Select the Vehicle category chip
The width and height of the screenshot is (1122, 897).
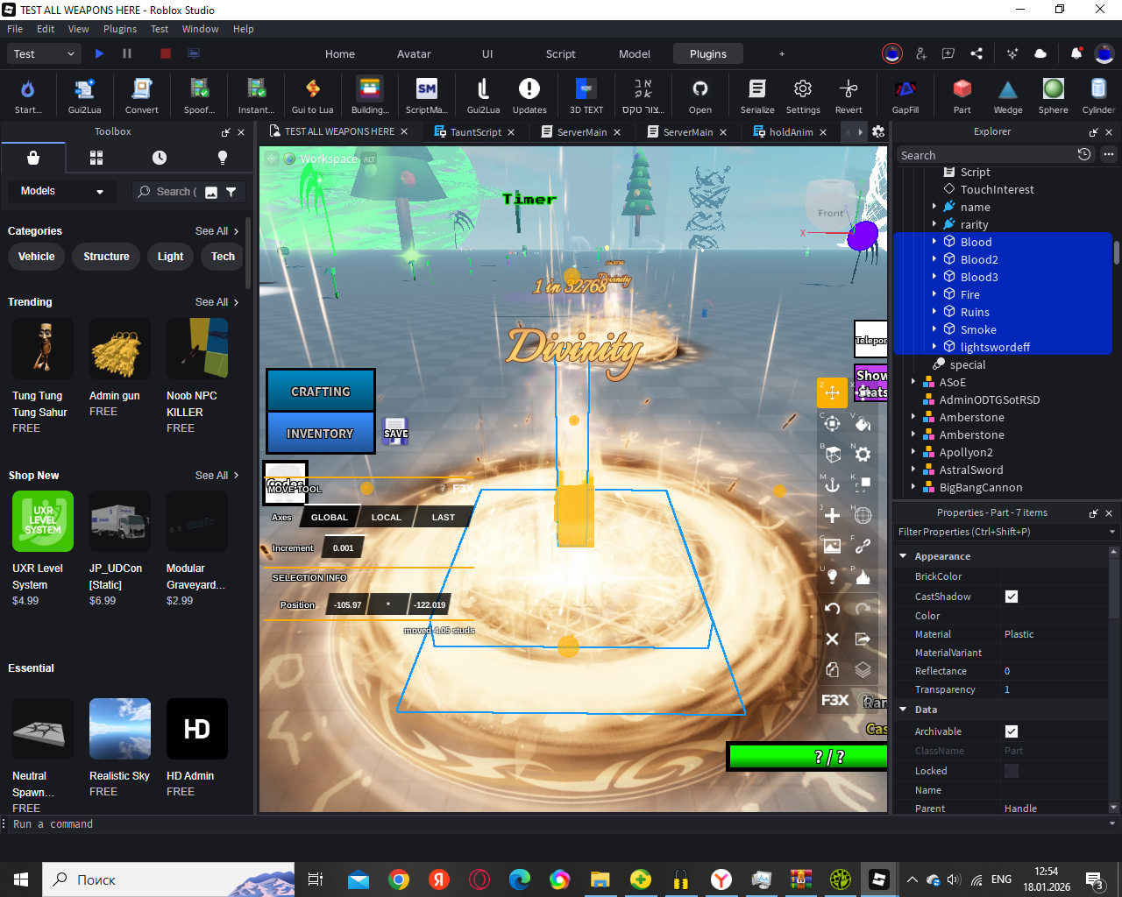point(37,257)
